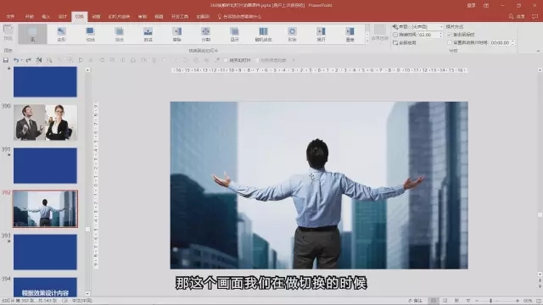Select the Morph transition in the gallery
This screenshot has height=305, width=543.
pyautogui.click(x=61, y=34)
